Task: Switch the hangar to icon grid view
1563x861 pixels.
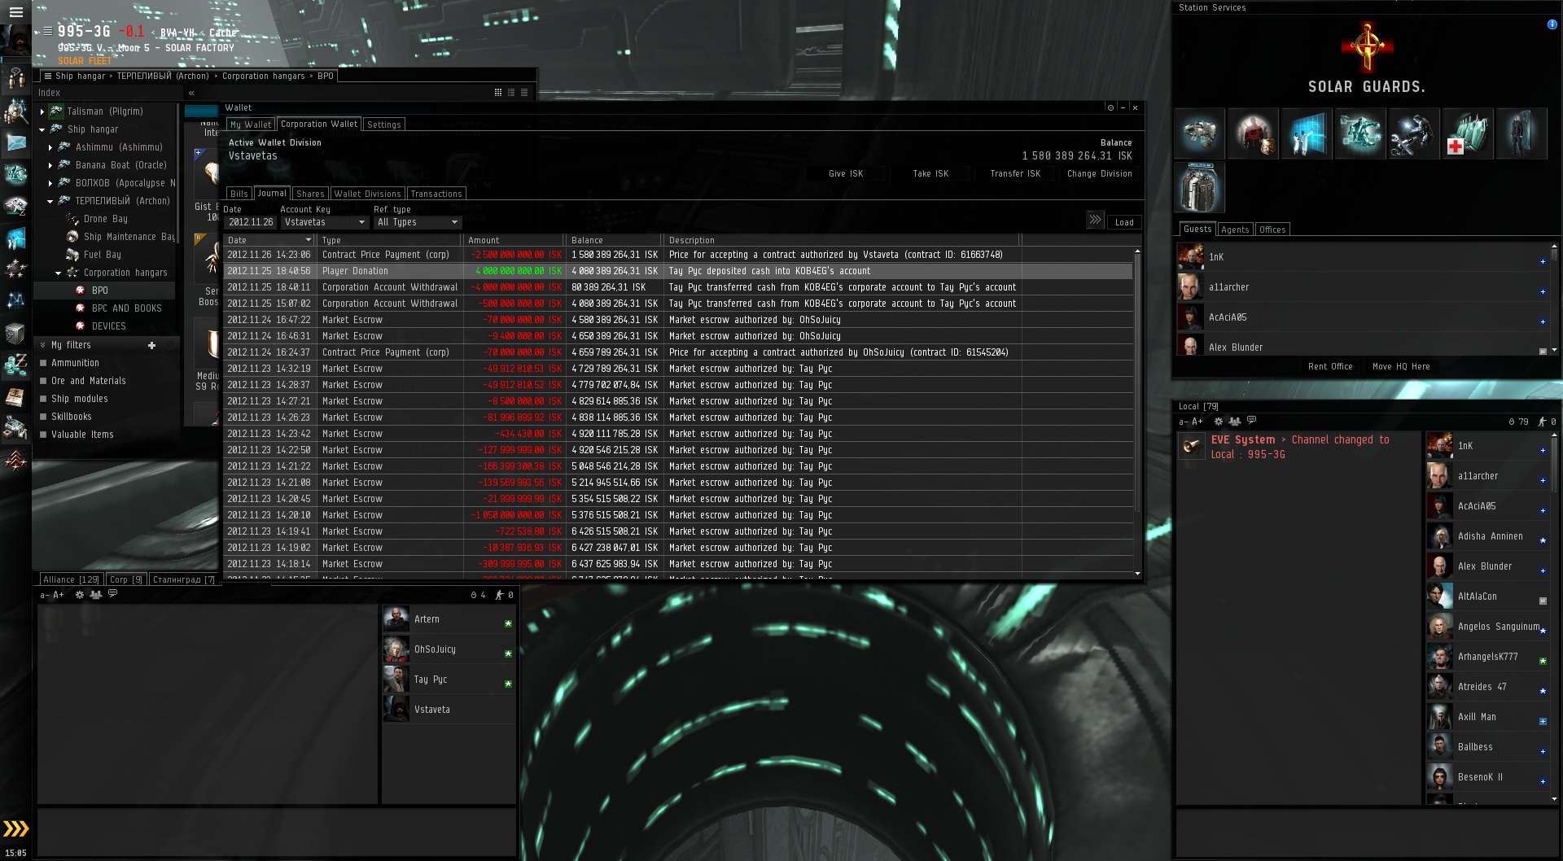Action: 498,93
